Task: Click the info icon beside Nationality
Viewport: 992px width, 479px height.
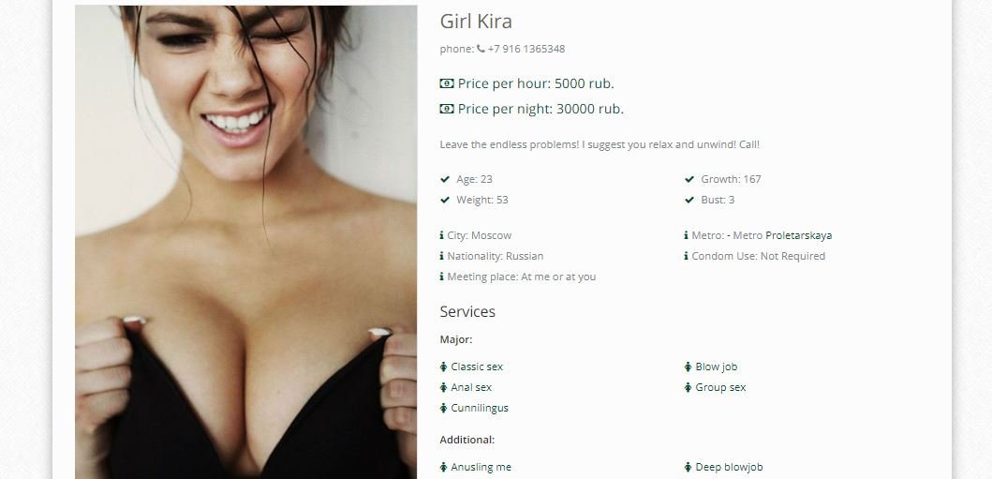Action: [441, 256]
